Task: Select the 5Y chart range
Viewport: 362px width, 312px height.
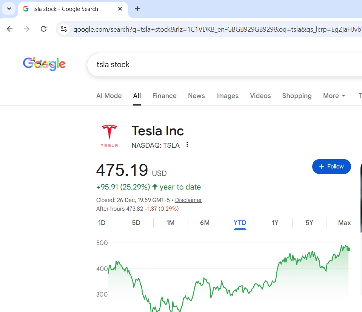Action: tap(309, 223)
